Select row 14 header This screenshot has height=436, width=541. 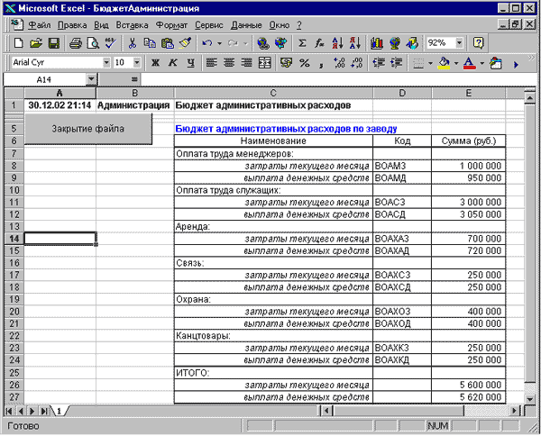click(14, 239)
